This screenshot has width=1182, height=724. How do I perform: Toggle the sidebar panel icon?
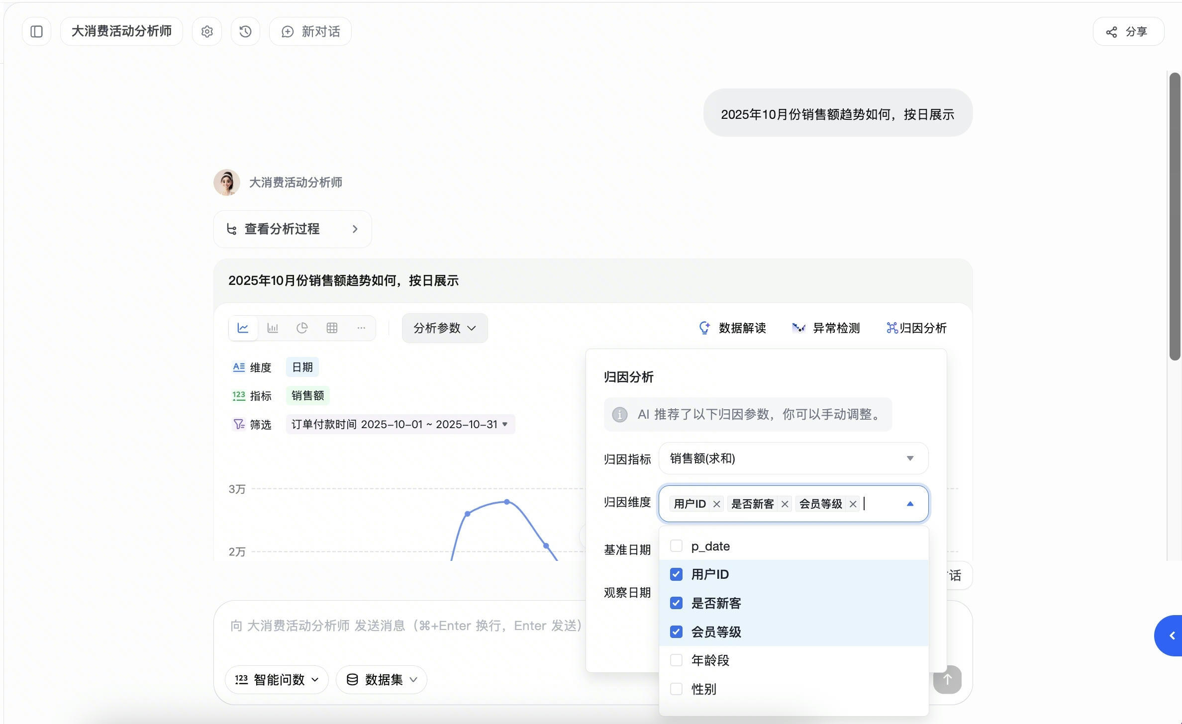36,32
